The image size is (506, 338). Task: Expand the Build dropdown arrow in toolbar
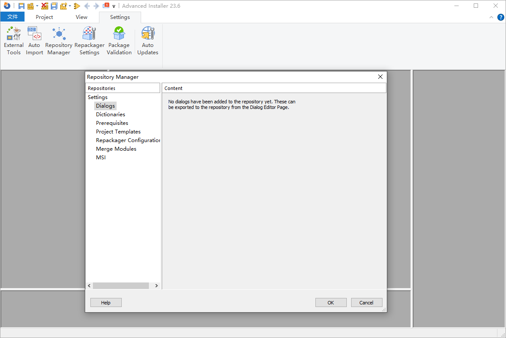tap(37, 6)
